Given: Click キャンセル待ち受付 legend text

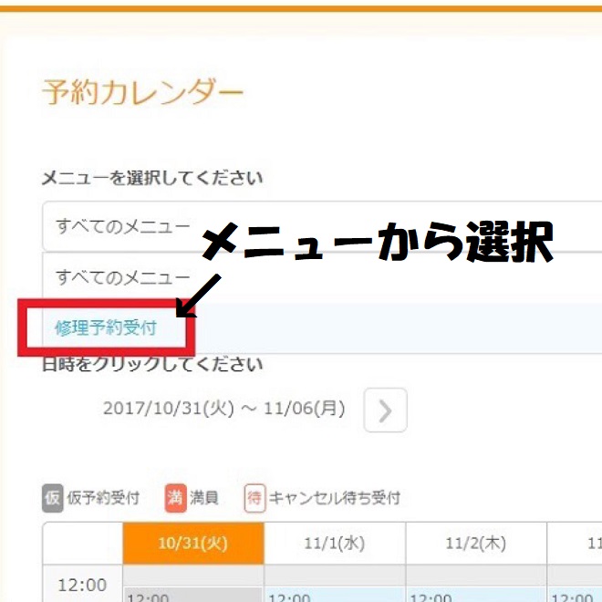Looking at the screenshot, I should [x=335, y=498].
